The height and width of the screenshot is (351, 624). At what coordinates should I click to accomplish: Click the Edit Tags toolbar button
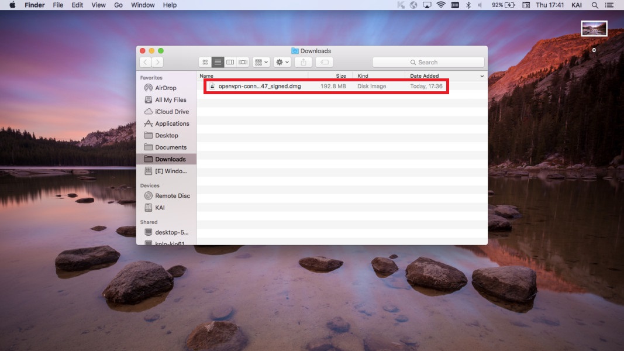325,62
